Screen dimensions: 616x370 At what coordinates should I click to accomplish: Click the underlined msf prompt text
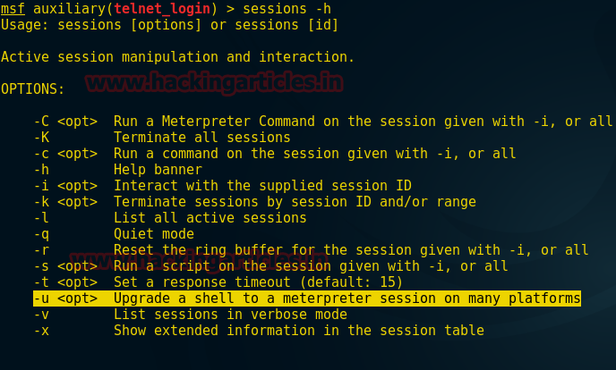[13, 9]
